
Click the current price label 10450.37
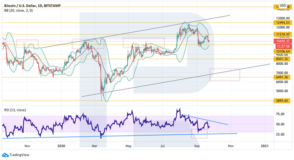[283, 41]
